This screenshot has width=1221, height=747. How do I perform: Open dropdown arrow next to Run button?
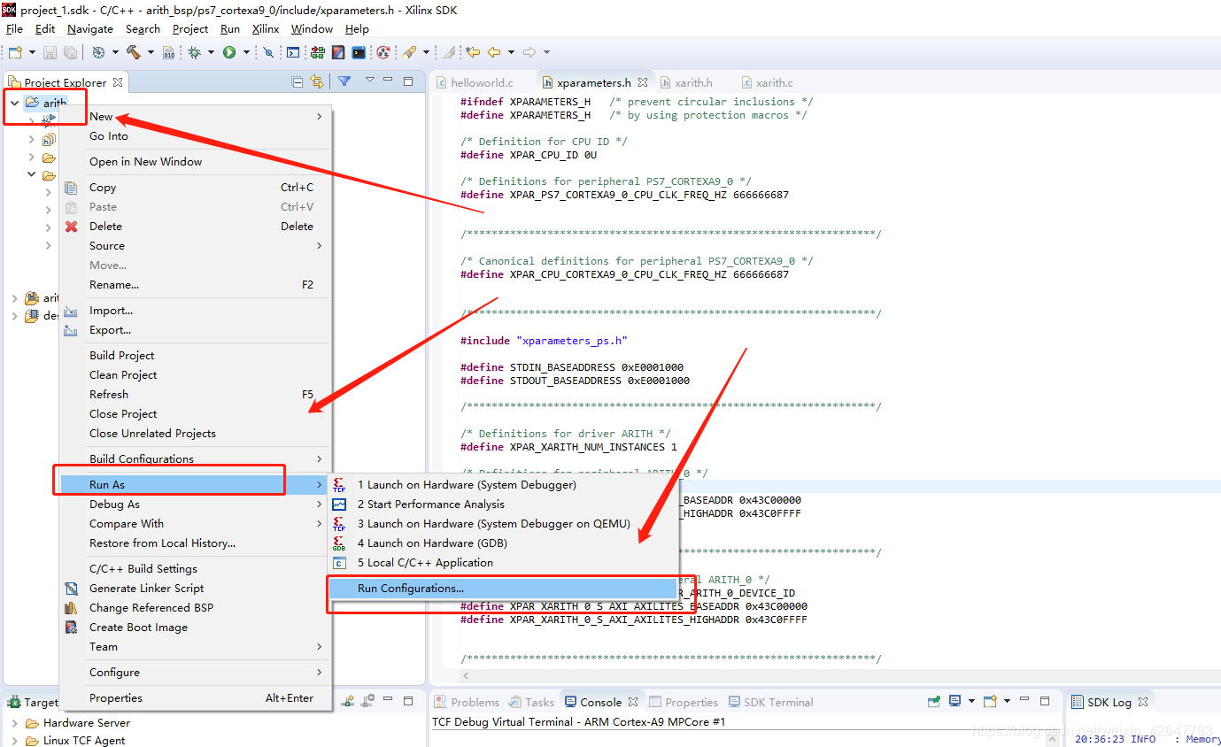click(244, 53)
